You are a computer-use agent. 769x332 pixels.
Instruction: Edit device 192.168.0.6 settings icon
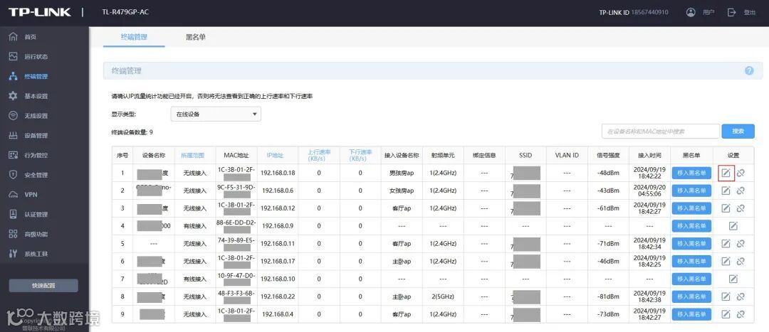[726, 191]
